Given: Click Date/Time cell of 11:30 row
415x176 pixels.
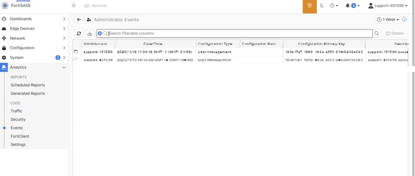Looking at the screenshot, I should point(155,52).
